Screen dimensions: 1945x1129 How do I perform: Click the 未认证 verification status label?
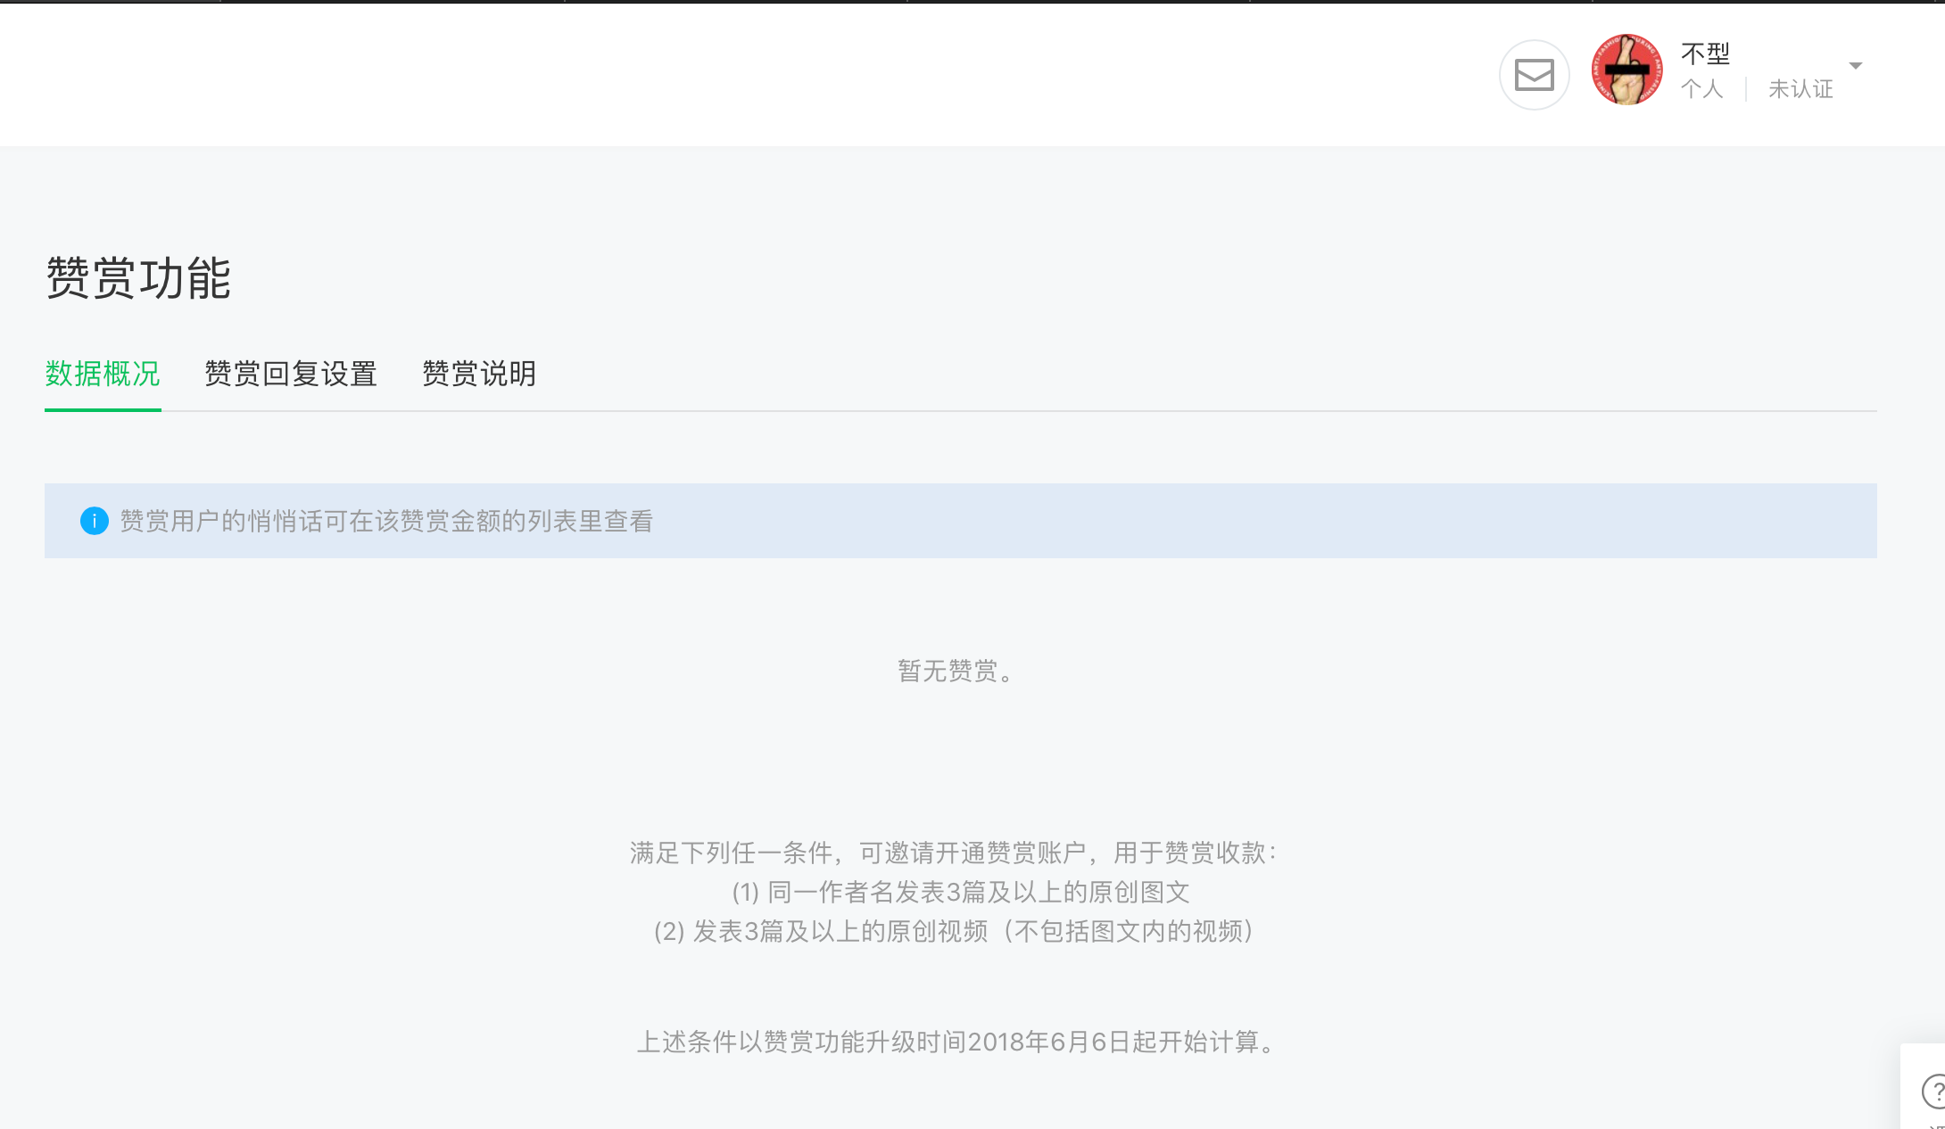pos(1800,89)
